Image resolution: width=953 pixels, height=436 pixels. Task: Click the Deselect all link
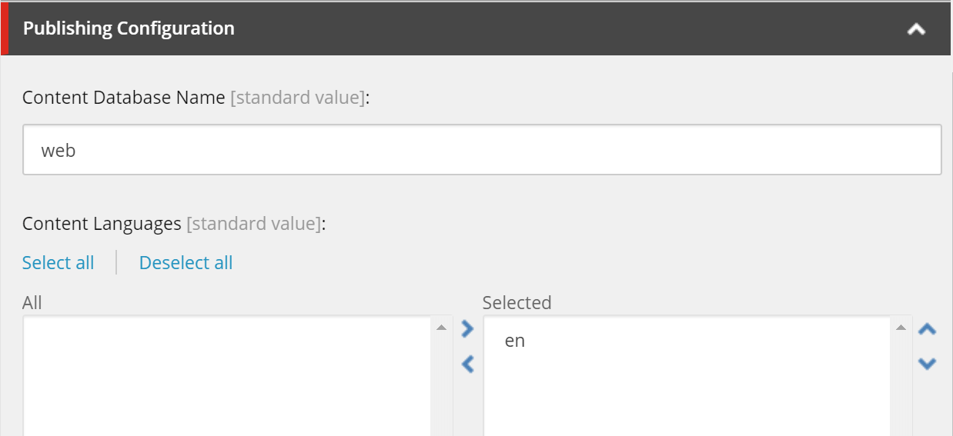(x=186, y=263)
